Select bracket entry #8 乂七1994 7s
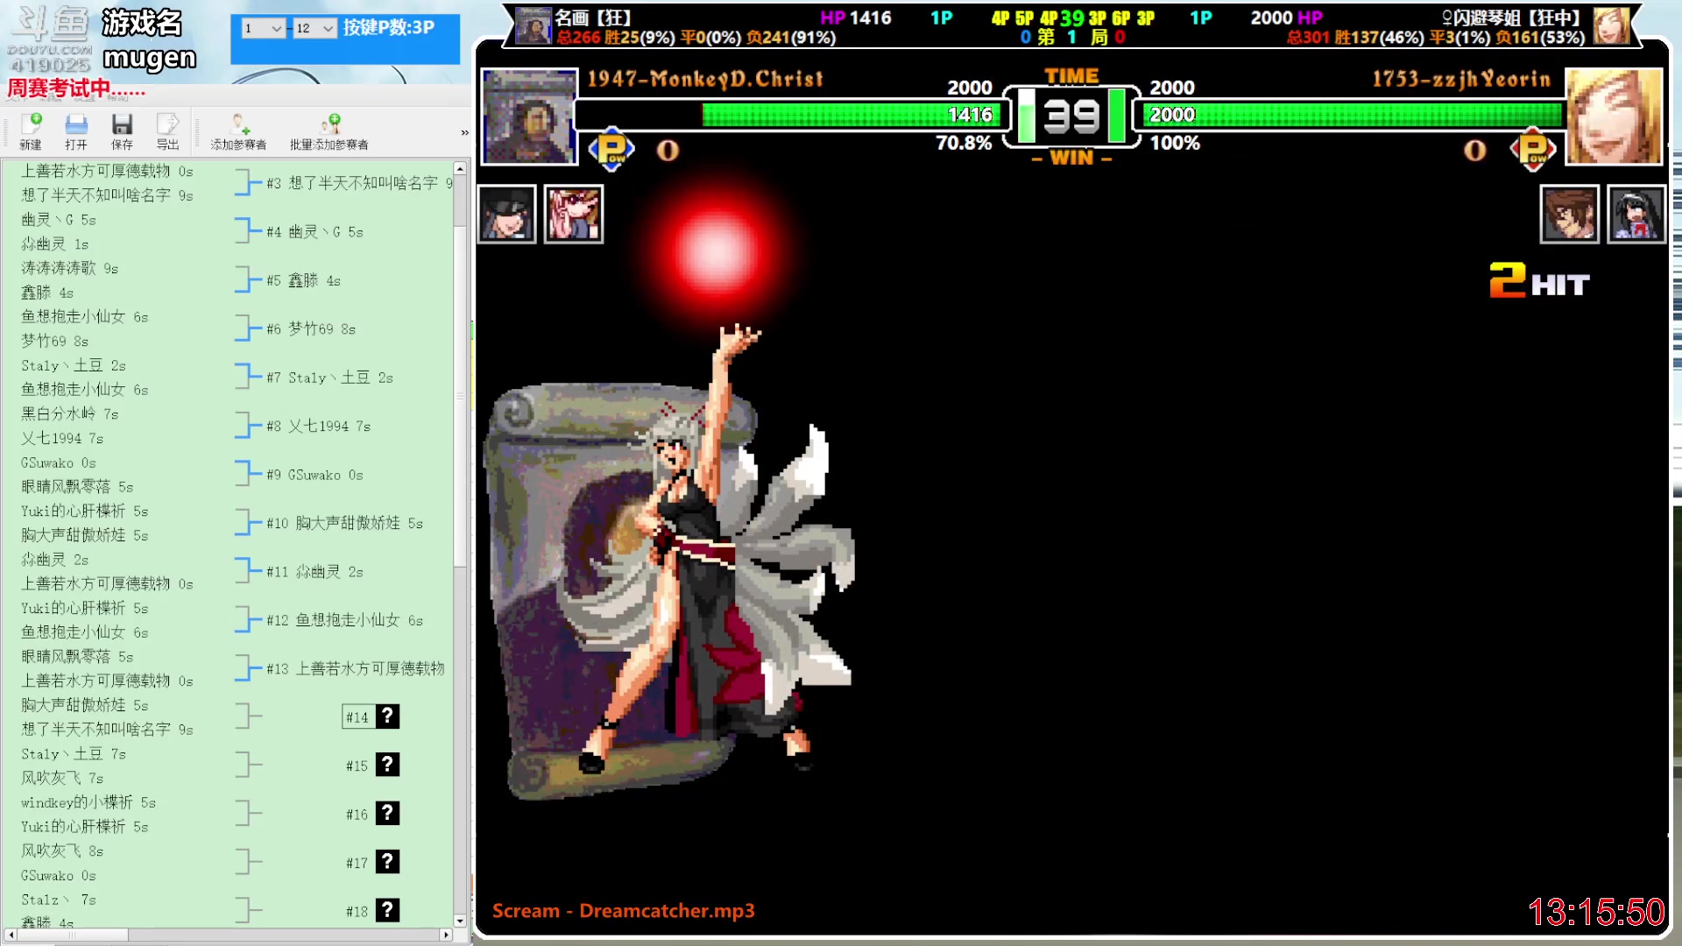1682x946 pixels. [318, 427]
